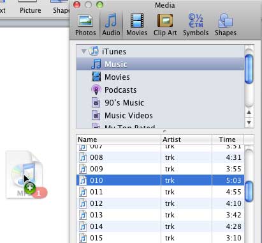Screen dimensions: 262x243
Task: Click the 4:55 time of track 011
Action: click(233, 192)
